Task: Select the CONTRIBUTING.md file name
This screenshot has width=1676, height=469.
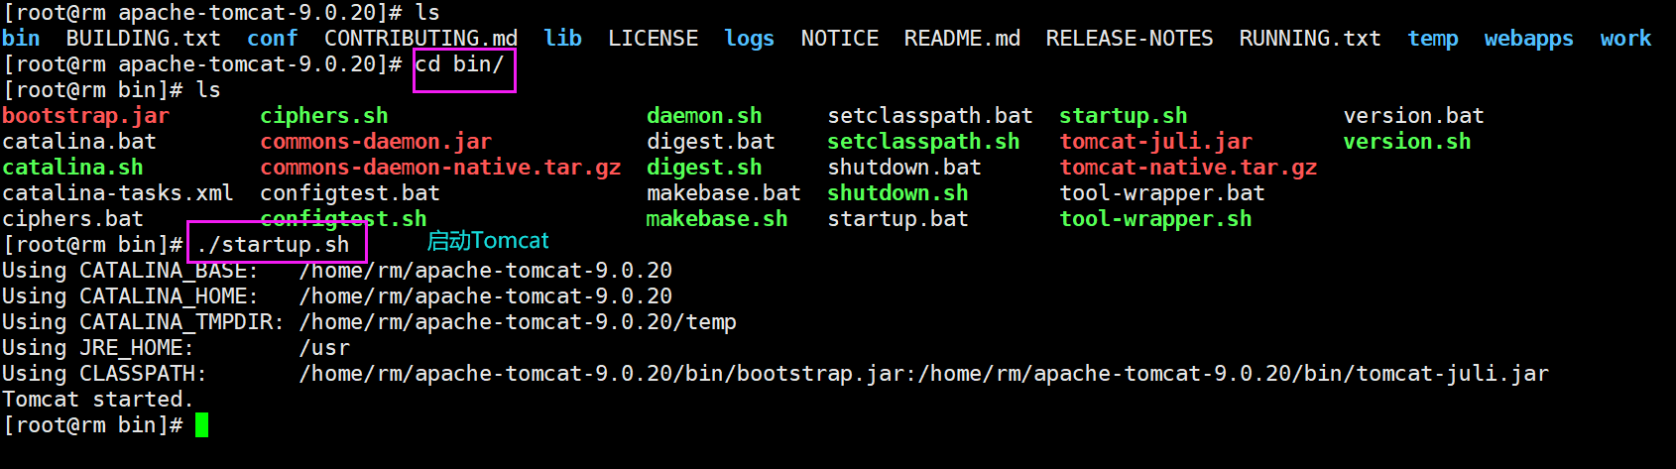Action: tap(420, 39)
